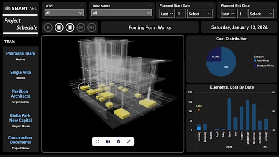This screenshot has width=279, height=157.
Task: Click the Elements, Cost By Date title
Action: 232,87
